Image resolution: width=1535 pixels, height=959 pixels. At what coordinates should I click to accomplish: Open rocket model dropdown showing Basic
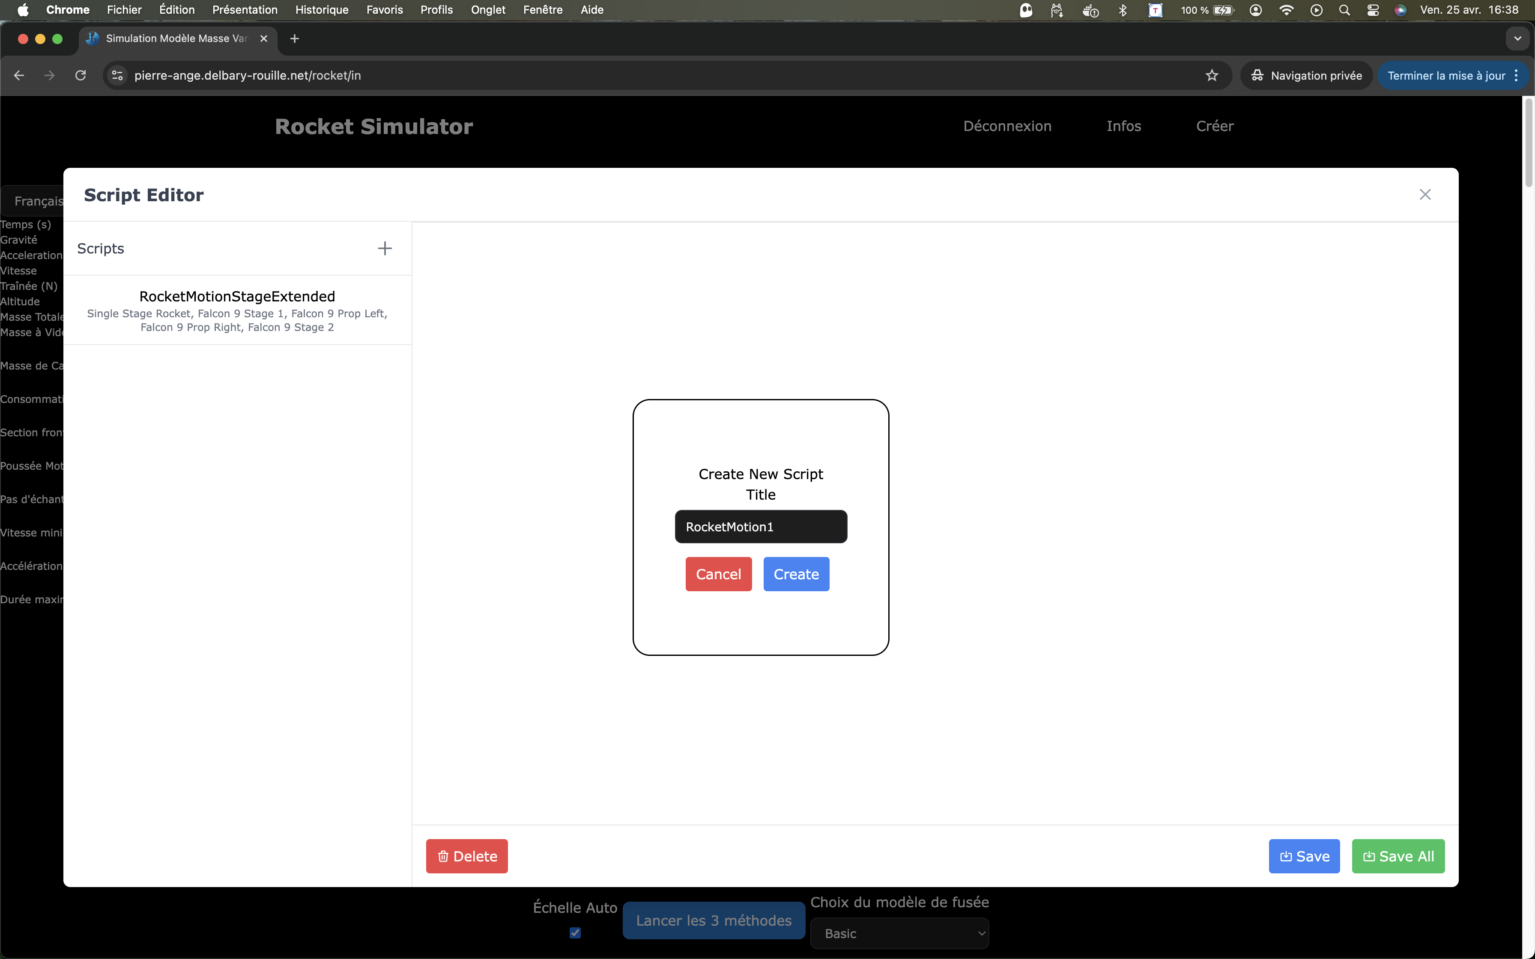tap(899, 933)
